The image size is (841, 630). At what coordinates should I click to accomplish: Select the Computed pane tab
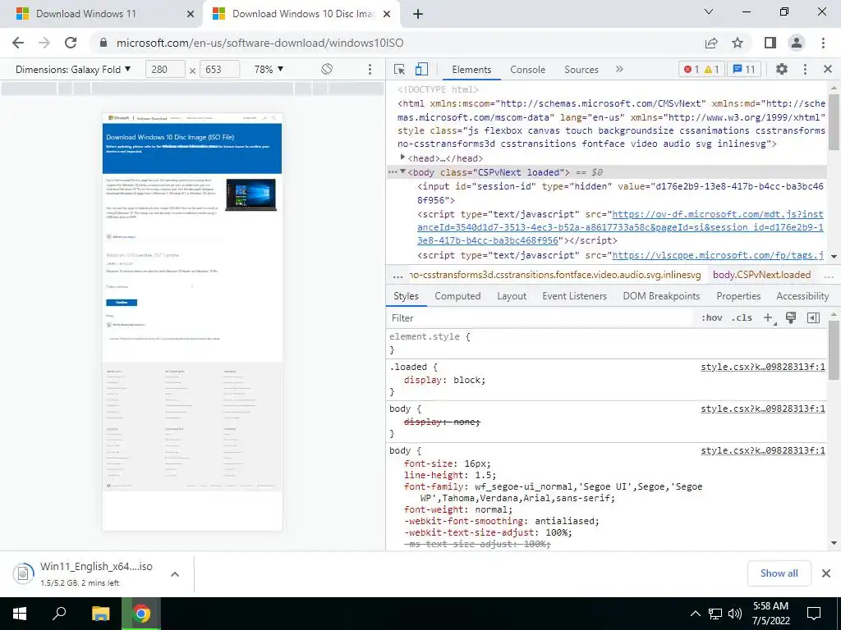[x=457, y=295]
